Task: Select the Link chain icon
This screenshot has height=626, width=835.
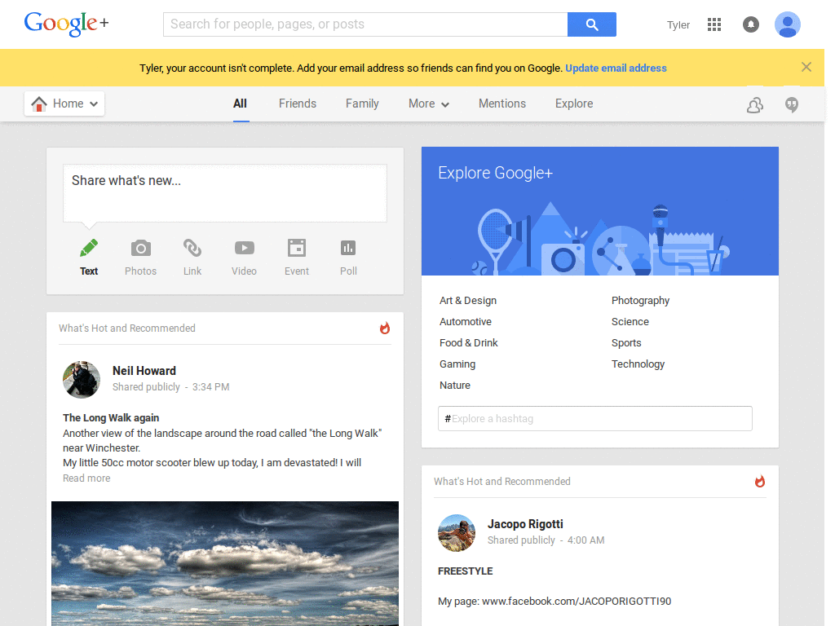Action: pyautogui.click(x=192, y=248)
